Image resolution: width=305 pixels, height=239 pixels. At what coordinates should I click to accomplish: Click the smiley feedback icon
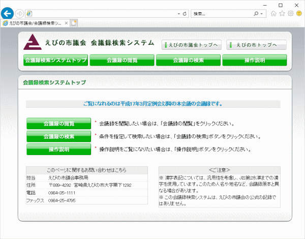299,13
